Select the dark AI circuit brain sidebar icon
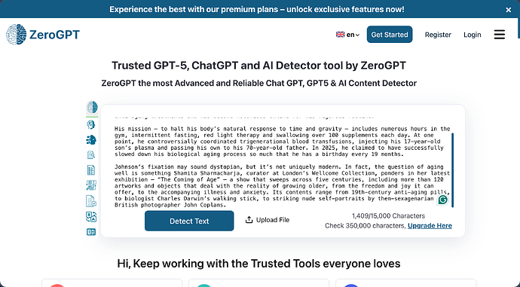 91,140
